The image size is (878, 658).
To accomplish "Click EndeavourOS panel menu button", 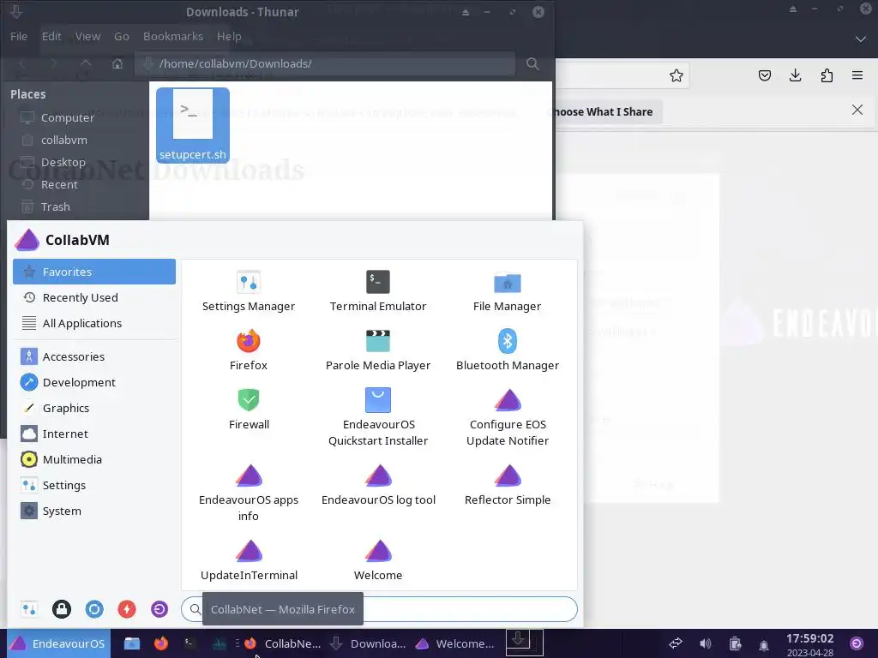I will point(59,643).
